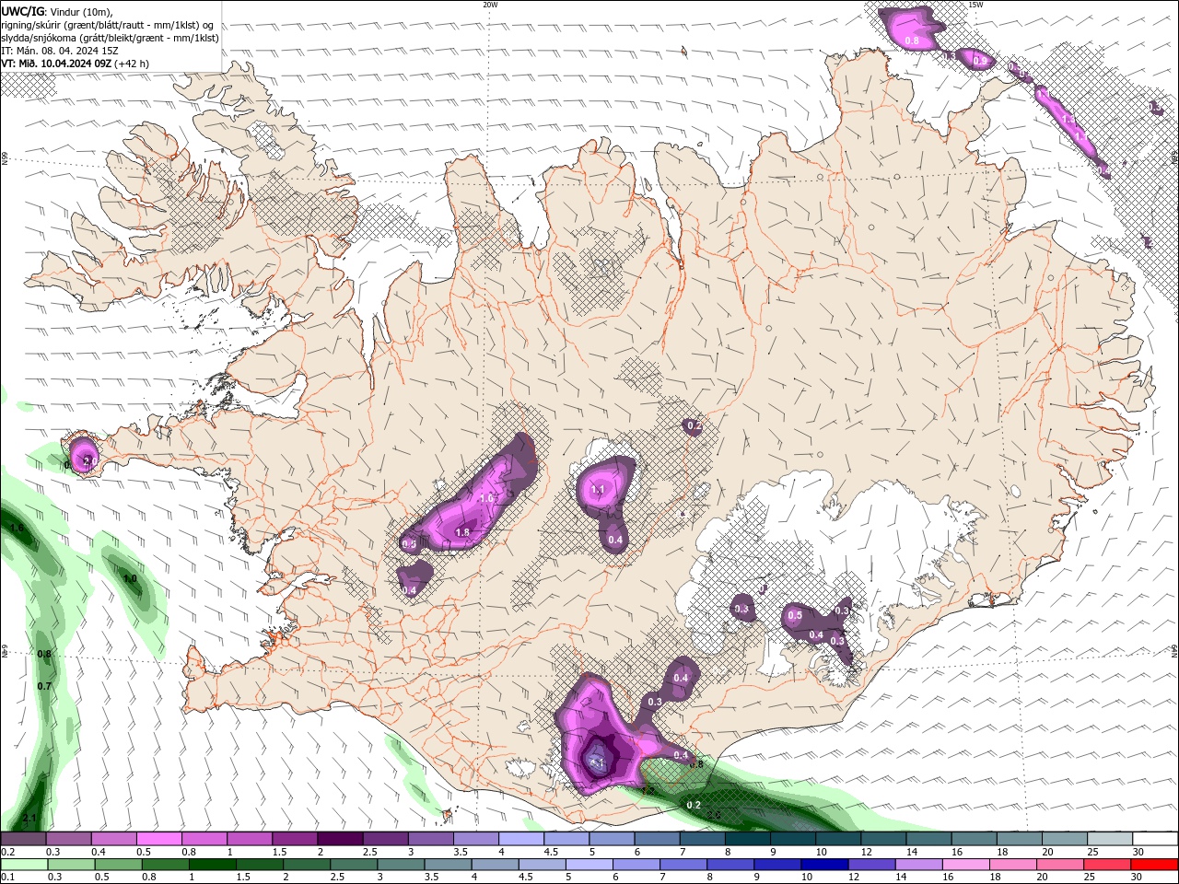The height and width of the screenshot is (884, 1179).
Task: Click the 0.5 value on the glacier snow patch
Action: click(795, 615)
